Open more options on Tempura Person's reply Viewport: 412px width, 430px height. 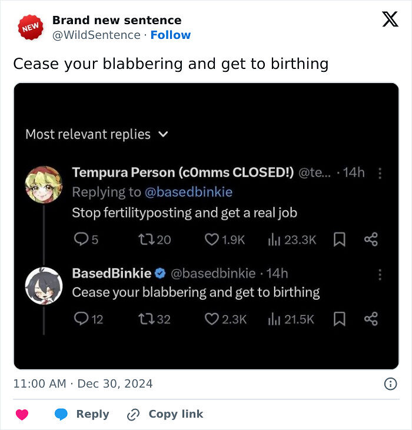[x=380, y=173]
